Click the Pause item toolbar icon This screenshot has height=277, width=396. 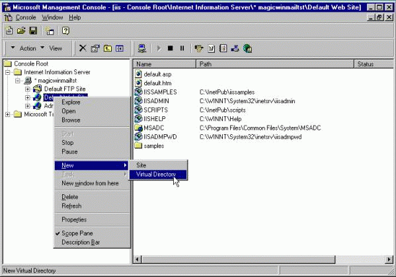pyautogui.click(x=182, y=48)
